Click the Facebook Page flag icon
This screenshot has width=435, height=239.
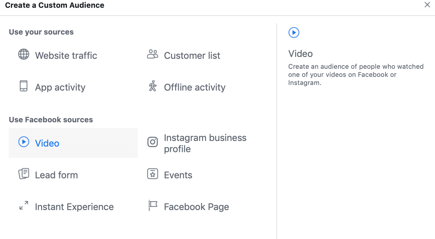pos(152,206)
